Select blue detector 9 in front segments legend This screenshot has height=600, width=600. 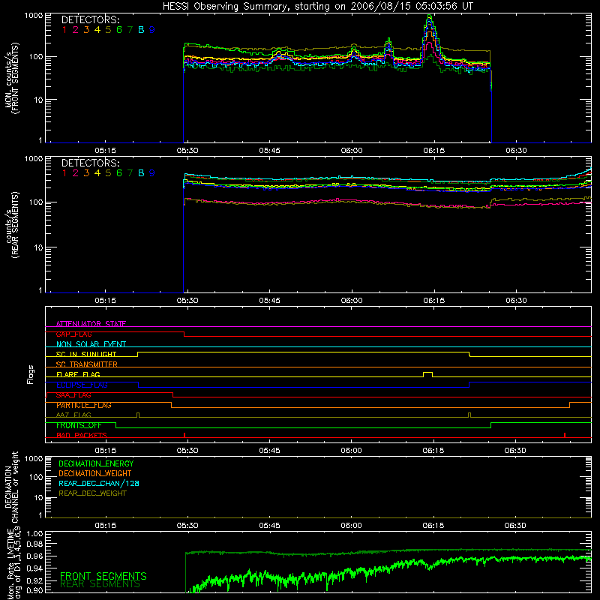[x=152, y=30]
